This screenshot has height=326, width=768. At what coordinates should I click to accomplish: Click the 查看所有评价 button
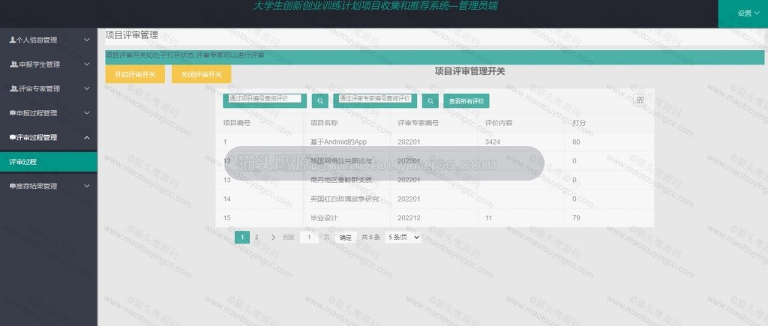pyautogui.click(x=466, y=101)
